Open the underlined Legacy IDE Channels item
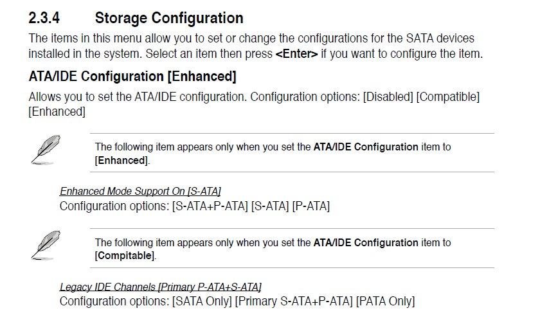549x324 pixels. pyautogui.click(x=160, y=287)
